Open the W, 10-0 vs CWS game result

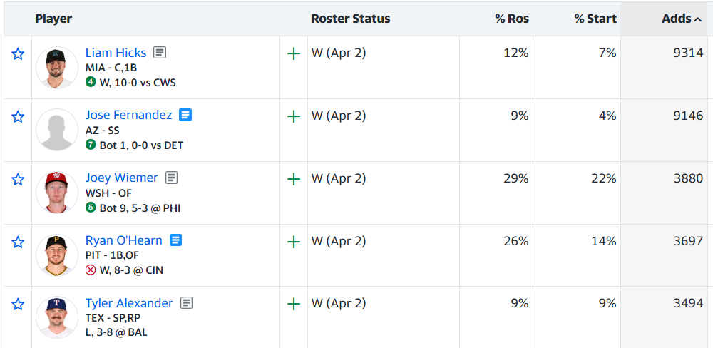click(136, 83)
